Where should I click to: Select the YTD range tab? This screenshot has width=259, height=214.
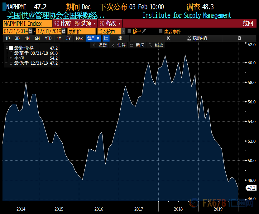(x=48, y=38)
